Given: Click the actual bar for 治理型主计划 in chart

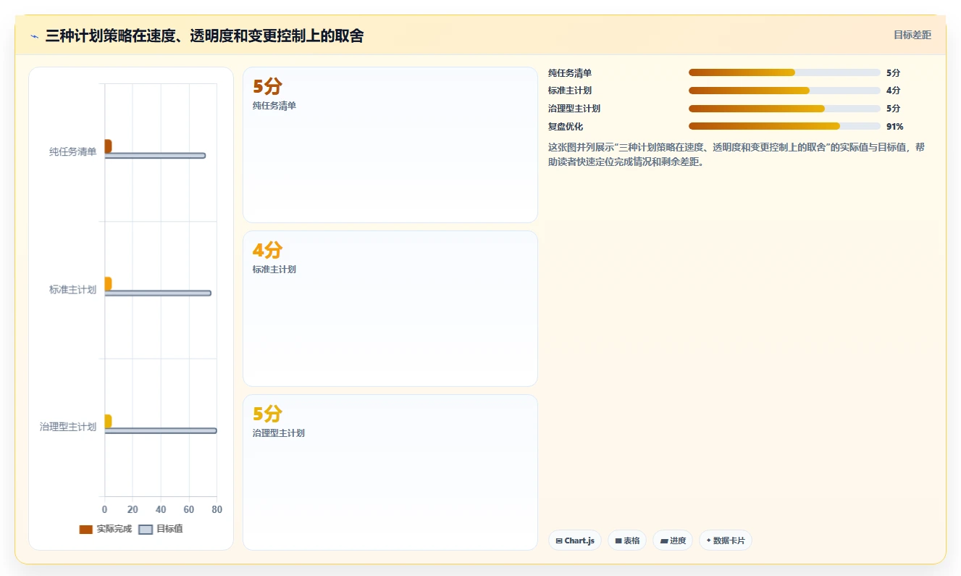Looking at the screenshot, I should click(x=108, y=421).
